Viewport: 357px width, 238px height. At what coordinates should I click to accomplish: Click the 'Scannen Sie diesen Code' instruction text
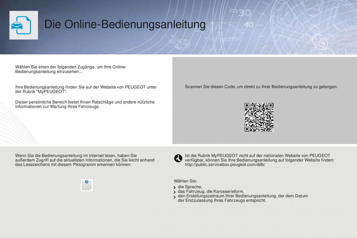tap(261, 87)
